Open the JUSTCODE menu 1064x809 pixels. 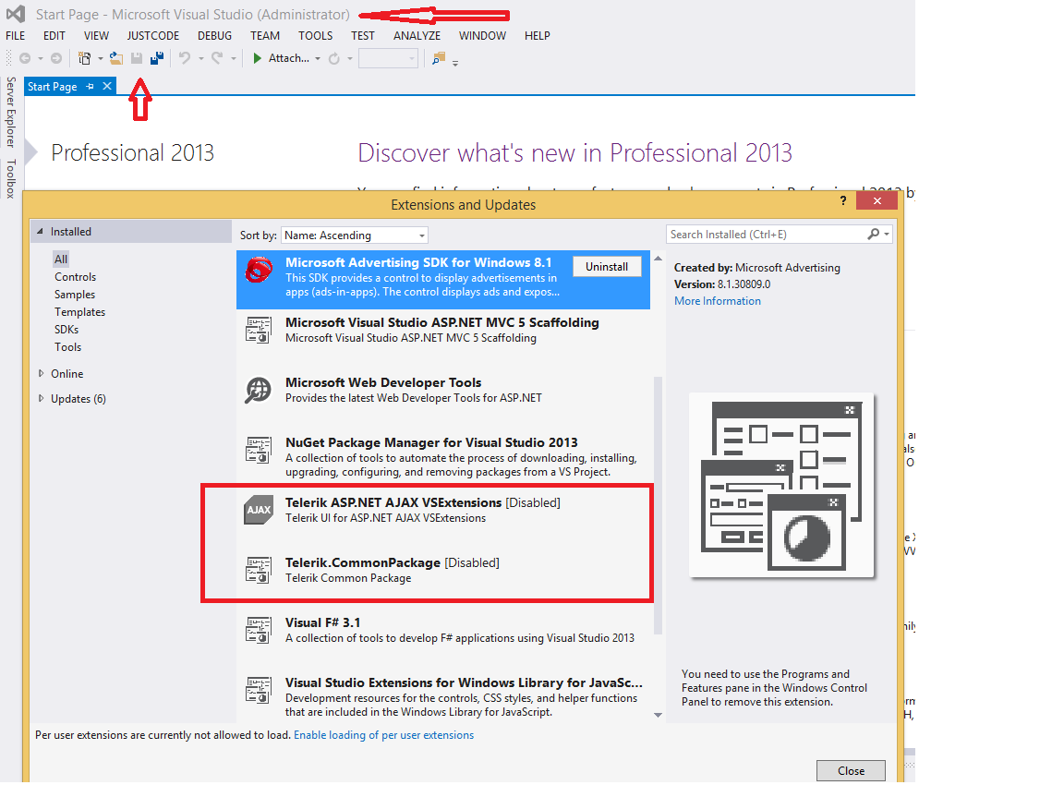click(x=152, y=35)
